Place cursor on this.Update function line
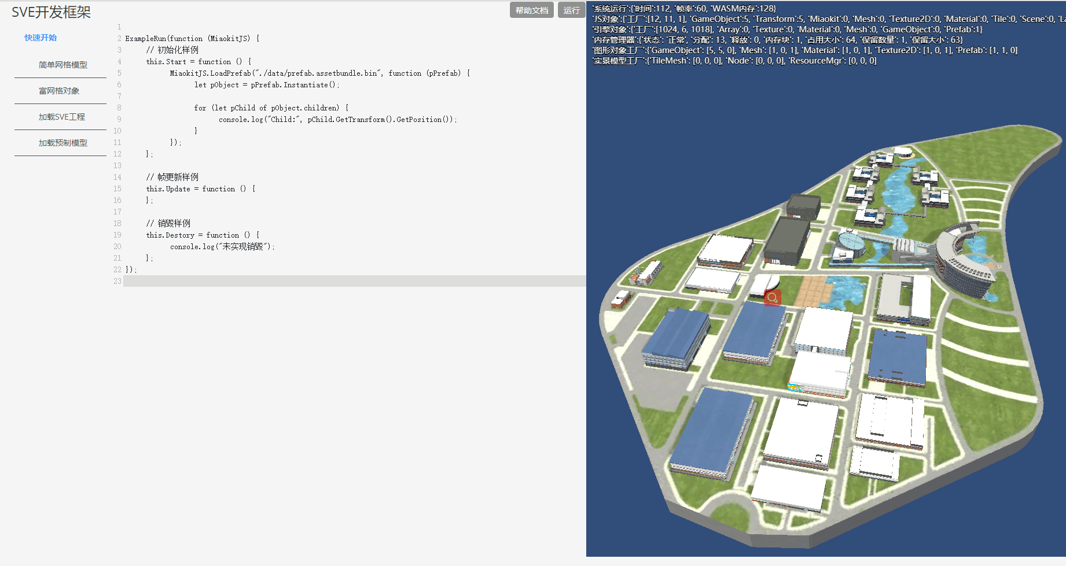The width and height of the screenshot is (1066, 566). (200, 189)
